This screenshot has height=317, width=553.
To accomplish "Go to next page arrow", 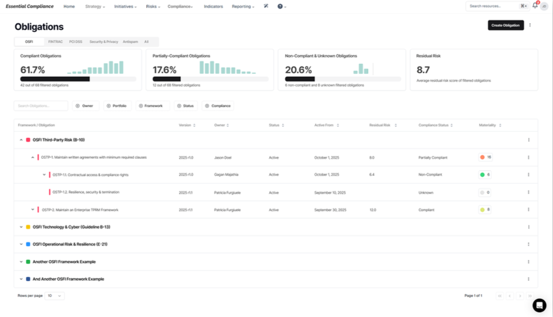I will (x=520, y=296).
